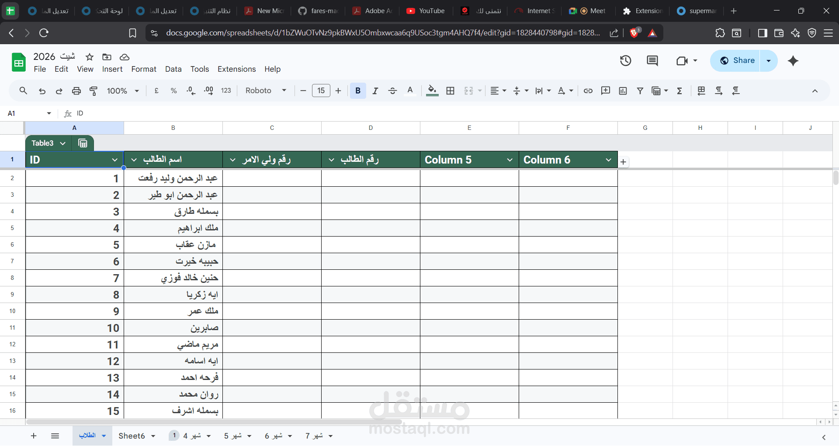This screenshot has width=839, height=446.
Task: Open the Table3 options dropdown
Action: (x=62, y=143)
